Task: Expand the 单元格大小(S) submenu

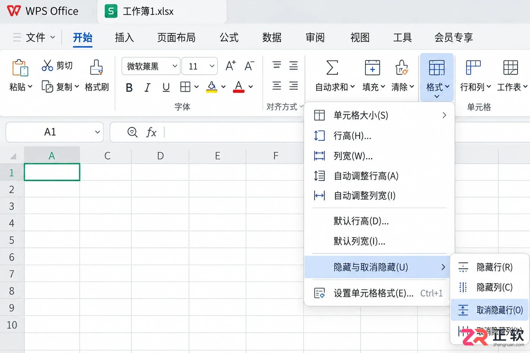Action: tap(379, 115)
